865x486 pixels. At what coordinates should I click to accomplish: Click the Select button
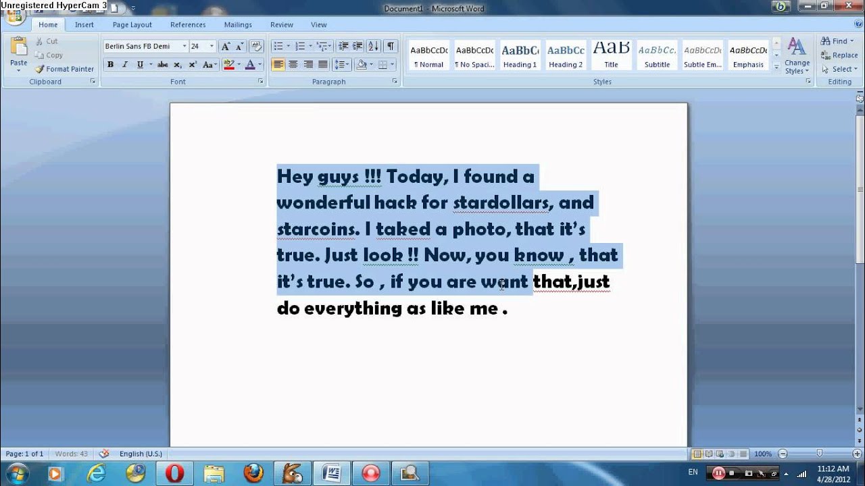tap(838, 69)
